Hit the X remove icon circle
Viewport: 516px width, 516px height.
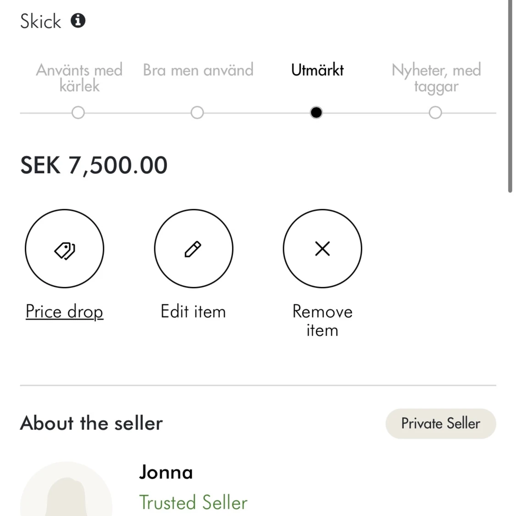(x=322, y=249)
